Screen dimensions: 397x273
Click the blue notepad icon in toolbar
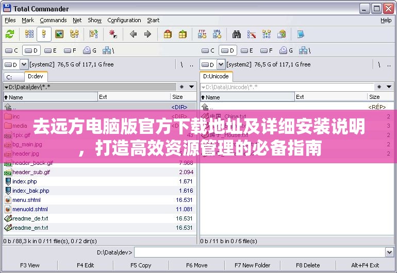(301, 34)
